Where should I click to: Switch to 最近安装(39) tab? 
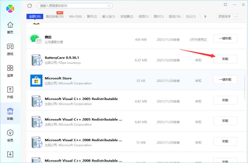[55, 17]
